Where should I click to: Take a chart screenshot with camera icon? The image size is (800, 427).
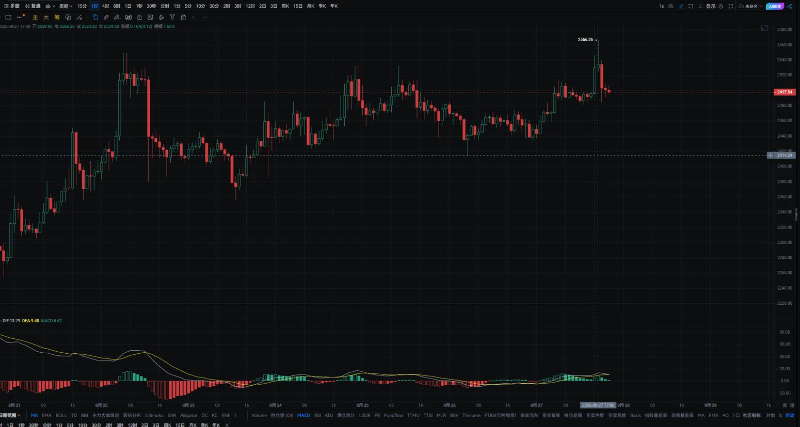click(670, 6)
